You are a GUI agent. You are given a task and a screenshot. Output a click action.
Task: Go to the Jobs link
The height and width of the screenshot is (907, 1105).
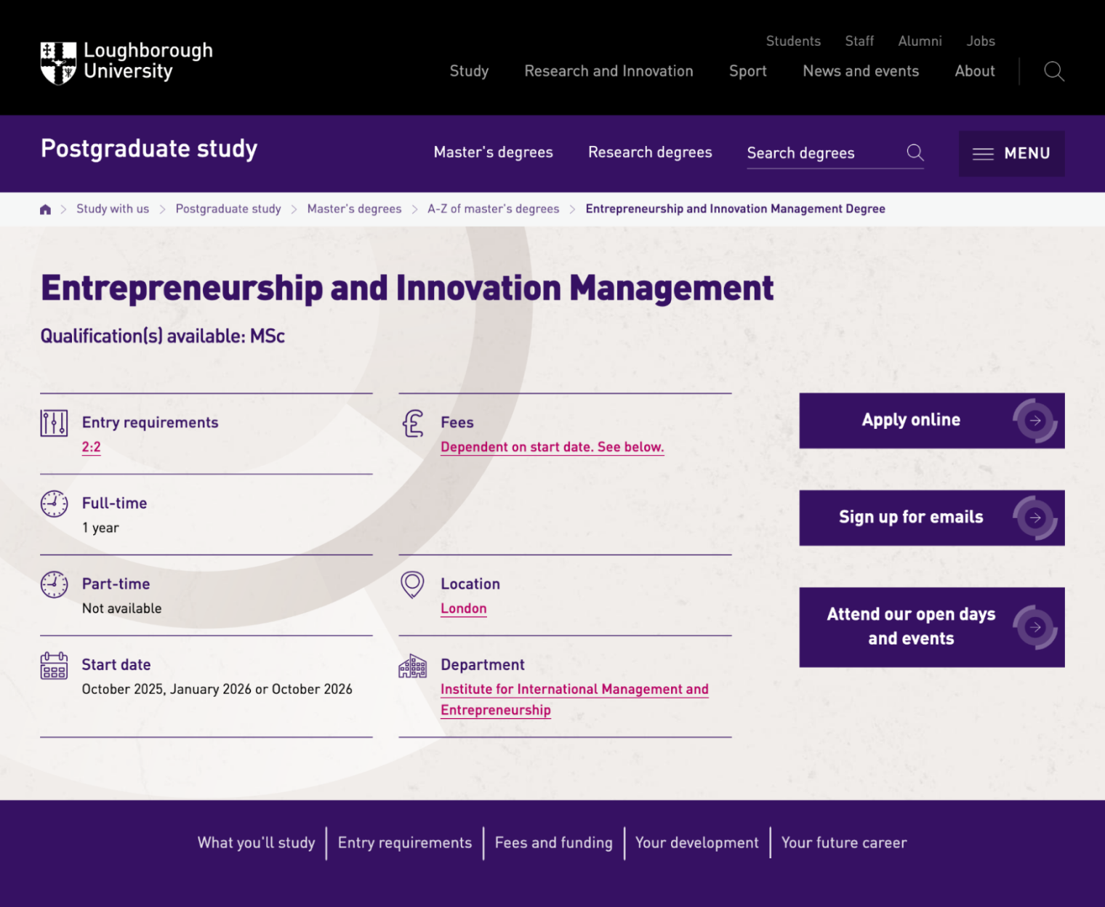point(981,41)
